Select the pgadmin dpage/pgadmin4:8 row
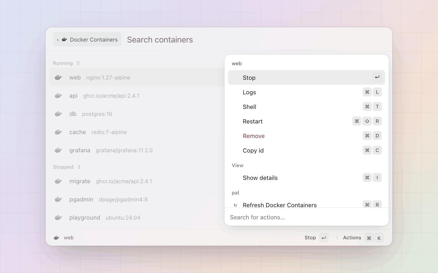The image size is (438, 273). 137,200
